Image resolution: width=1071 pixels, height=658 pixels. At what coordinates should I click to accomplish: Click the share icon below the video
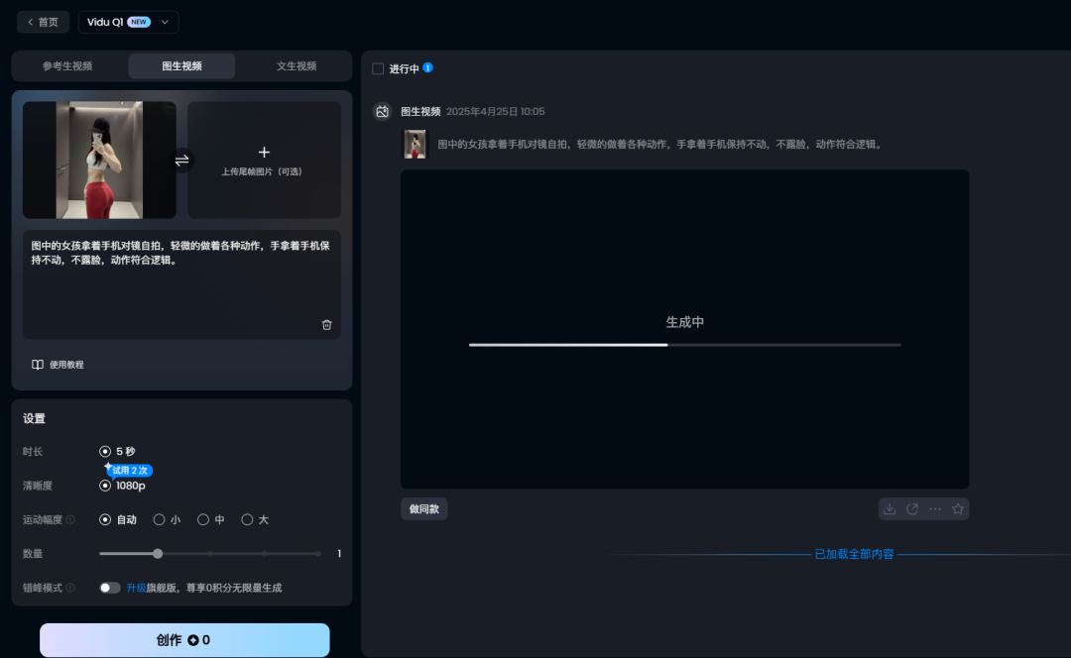(x=912, y=508)
